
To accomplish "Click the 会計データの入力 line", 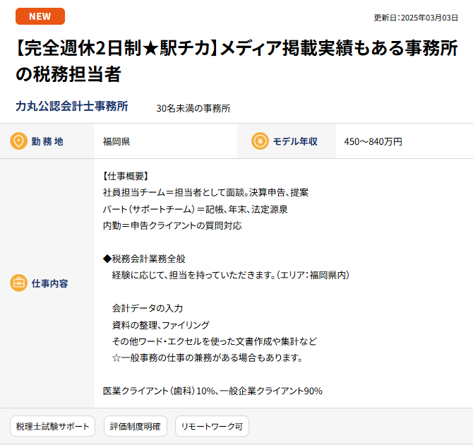I will (x=148, y=308).
